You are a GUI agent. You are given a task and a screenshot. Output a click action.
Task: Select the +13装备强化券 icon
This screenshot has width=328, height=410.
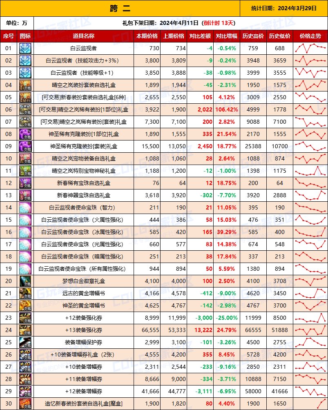pyautogui.click(x=25, y=330)
